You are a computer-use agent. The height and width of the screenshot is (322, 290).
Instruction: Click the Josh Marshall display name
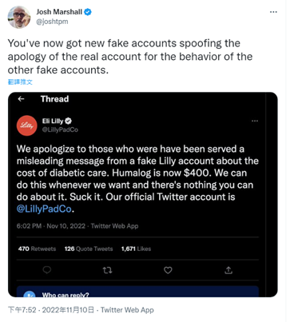pyautogui.click(x=59, y=12)
